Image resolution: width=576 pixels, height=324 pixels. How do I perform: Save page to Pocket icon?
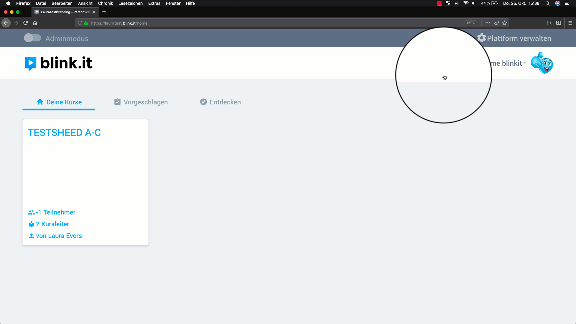[x=496, y=23]
